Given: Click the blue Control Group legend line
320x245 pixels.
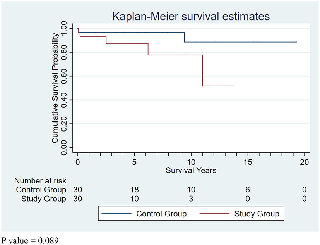Looking at the screenshot, I should click(x=116, y=213).
